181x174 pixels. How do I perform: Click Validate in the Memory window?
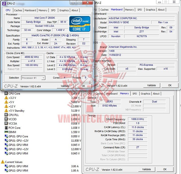(x=147, y=169)
